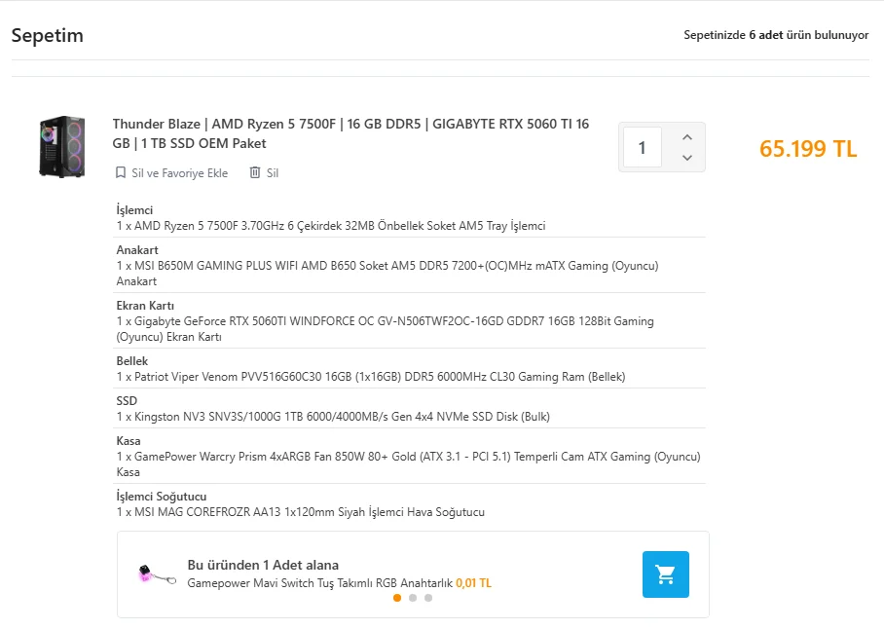This screenshot has width=884, height=629.
Task: Click the GamePower Warcry Prism case line
Action: coord(409,464)
